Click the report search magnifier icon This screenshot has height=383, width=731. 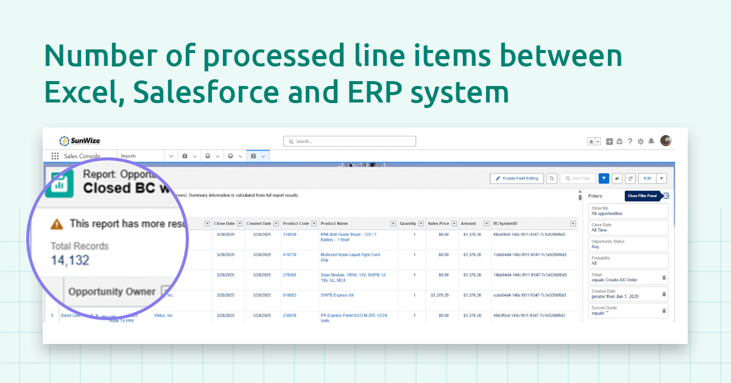pos(551,178)
